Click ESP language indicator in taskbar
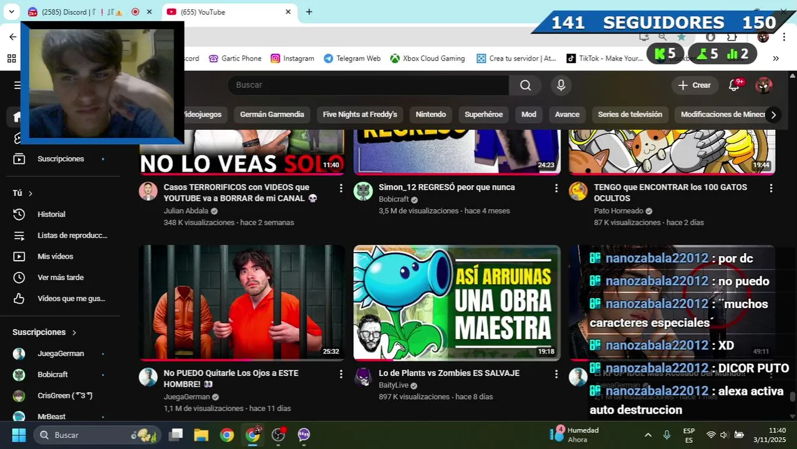Viewport: 797px width, 449px height. click(688, 435)
